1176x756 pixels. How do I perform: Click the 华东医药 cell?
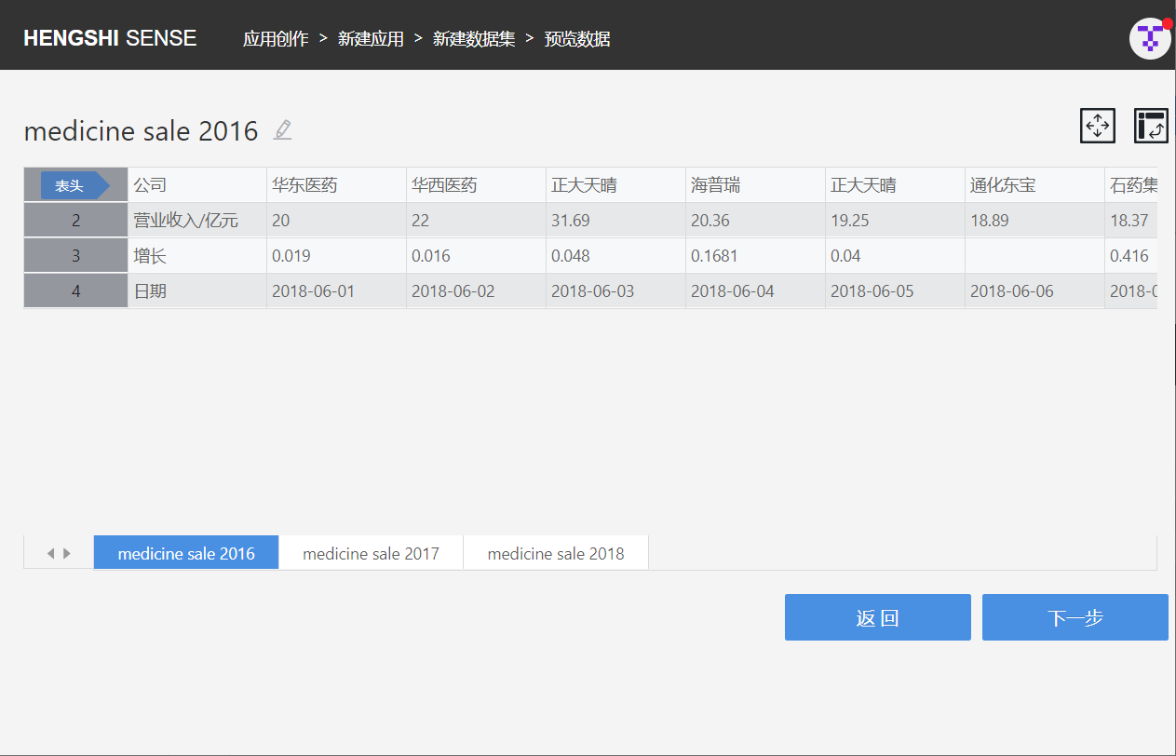[336, 185]
